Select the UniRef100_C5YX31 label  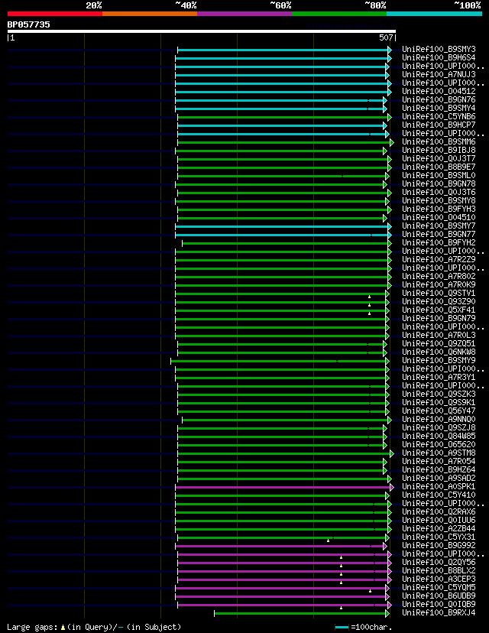[439, 537]
